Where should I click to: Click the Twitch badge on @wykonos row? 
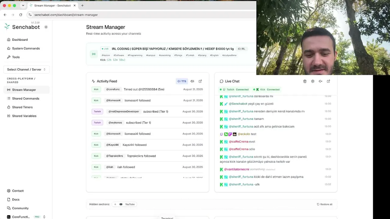(97, 123)
